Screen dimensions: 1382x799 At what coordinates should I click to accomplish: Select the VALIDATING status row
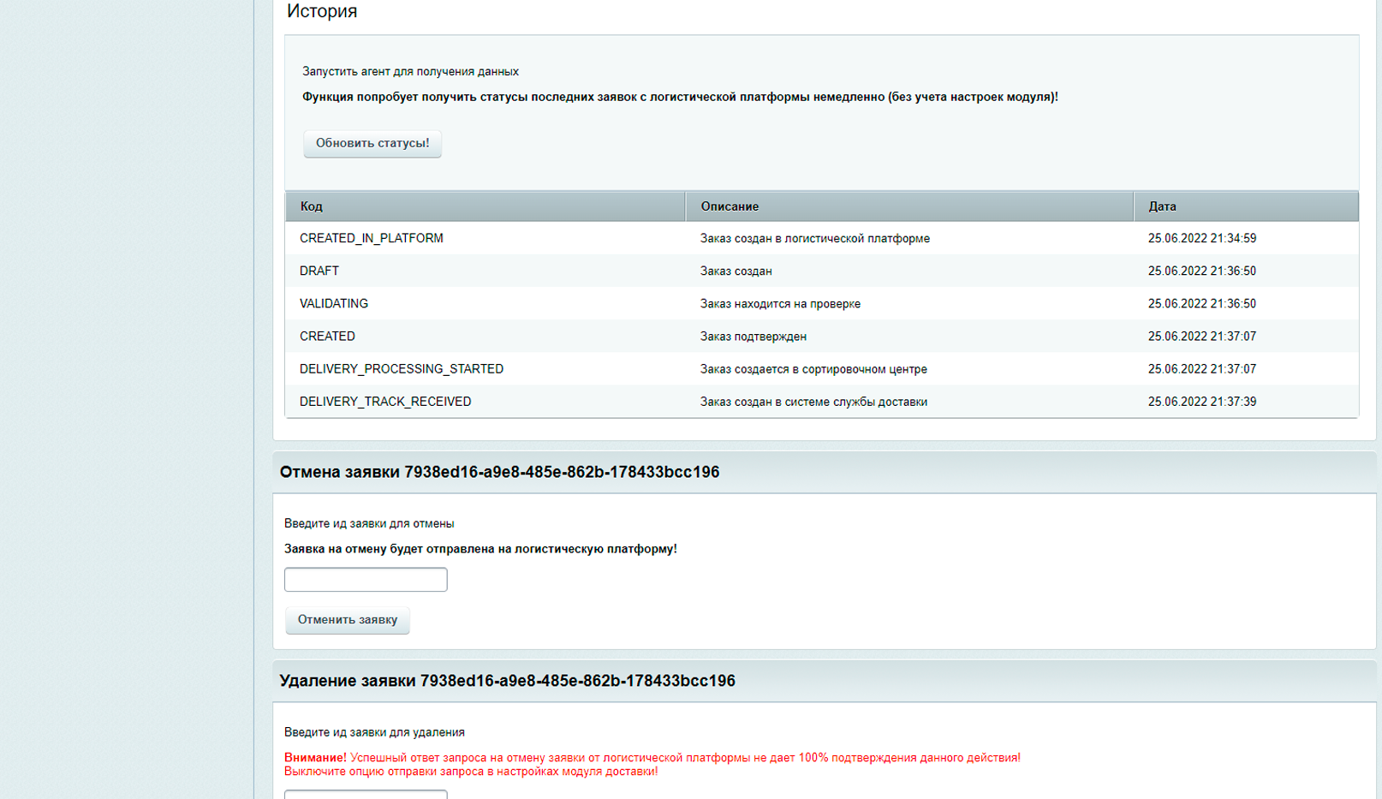click(x=822, y=303)
